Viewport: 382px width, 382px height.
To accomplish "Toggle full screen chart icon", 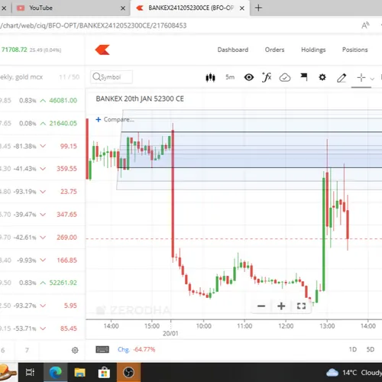I will click(x=301, y=306).
